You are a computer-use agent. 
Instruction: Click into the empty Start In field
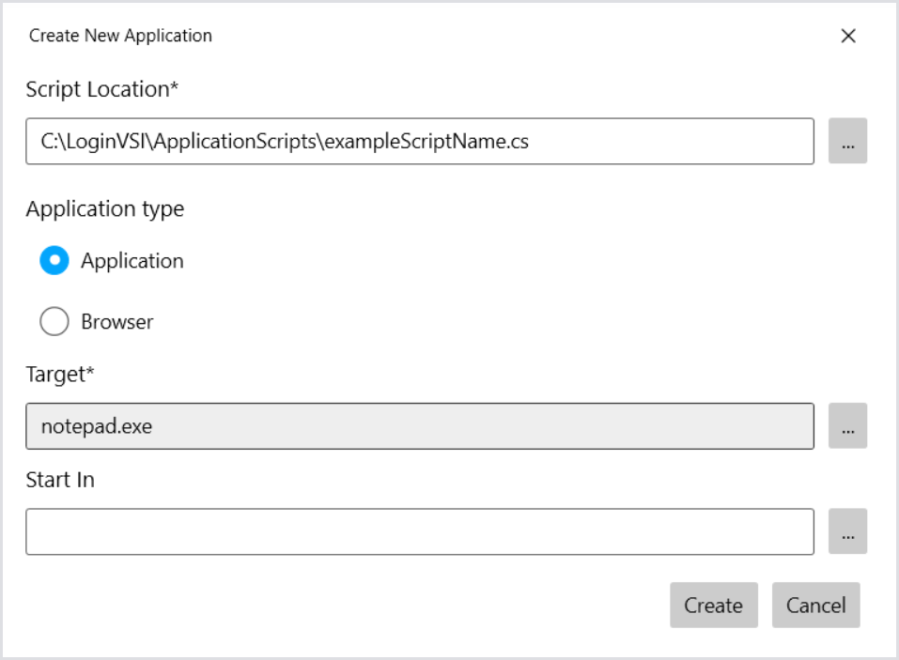(x=419, y=531)
